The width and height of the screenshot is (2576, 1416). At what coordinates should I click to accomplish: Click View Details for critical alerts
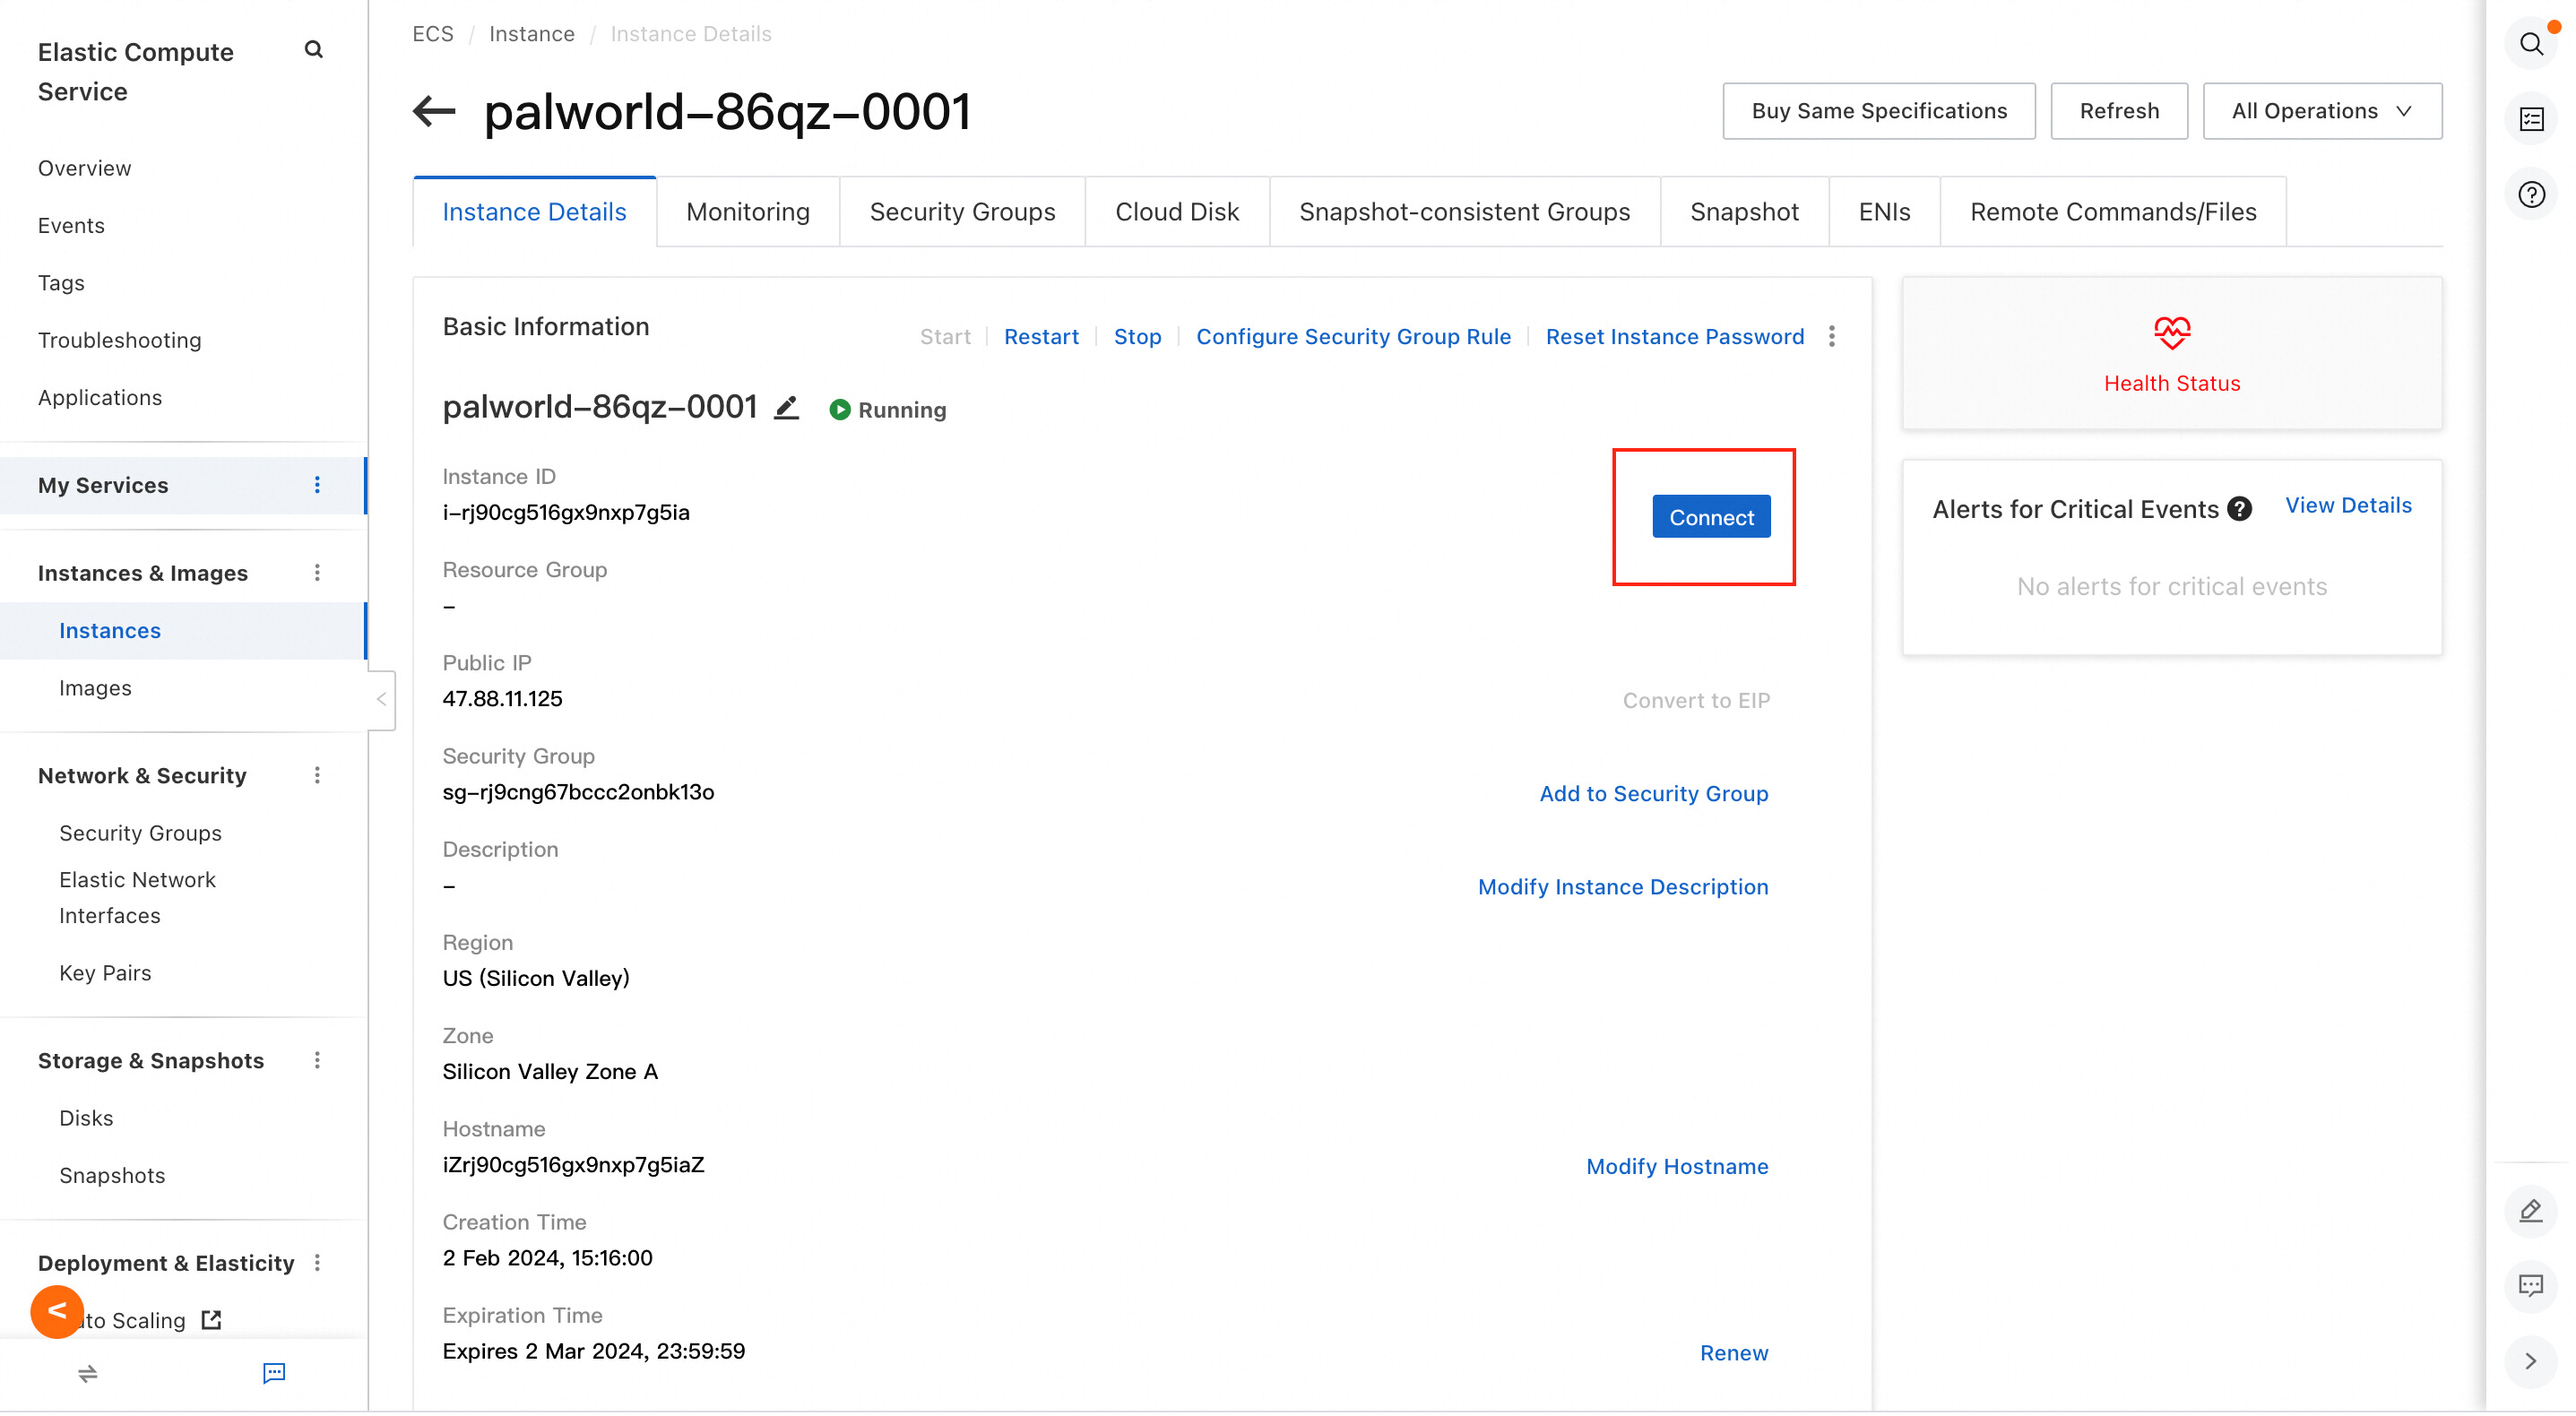2348,506
